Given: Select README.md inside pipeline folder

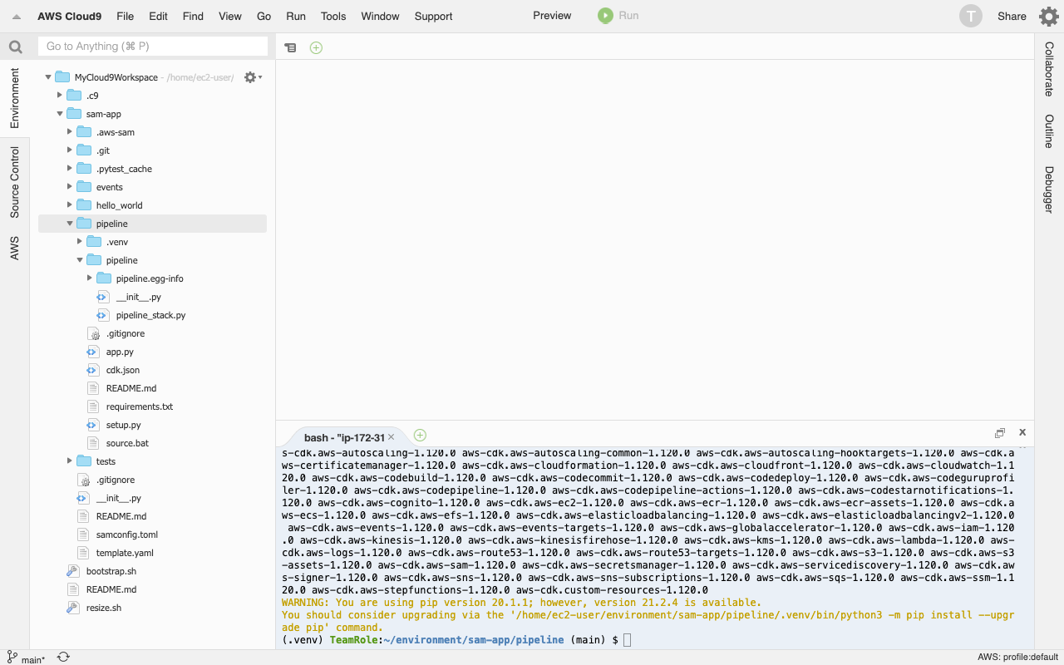Looking at the screenshot, I should [131, 388].
